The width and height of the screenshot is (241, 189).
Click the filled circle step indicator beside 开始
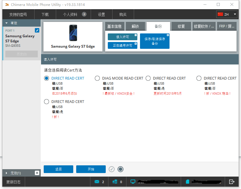point(120,169)
